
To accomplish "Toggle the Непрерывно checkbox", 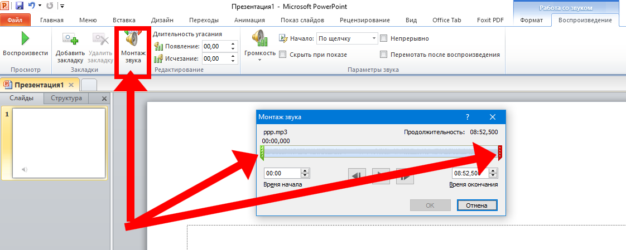I will point(384,38).
